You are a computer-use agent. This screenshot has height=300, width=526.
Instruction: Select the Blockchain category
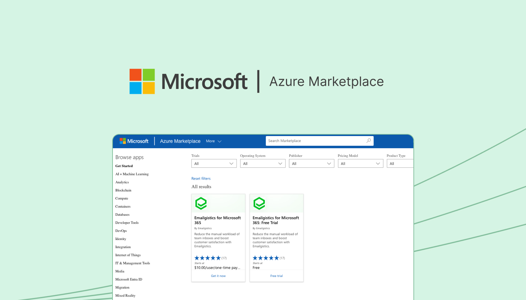[123, 190]
